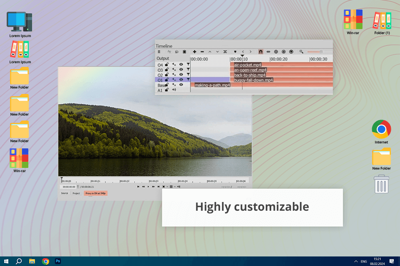The image size is (400, 266).
Task: Hide track O3 with eye icon
Action: pos(181,69)
